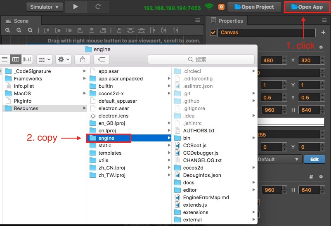Click the align vertical center icon
331x226 pixels.
click(58, 31)
